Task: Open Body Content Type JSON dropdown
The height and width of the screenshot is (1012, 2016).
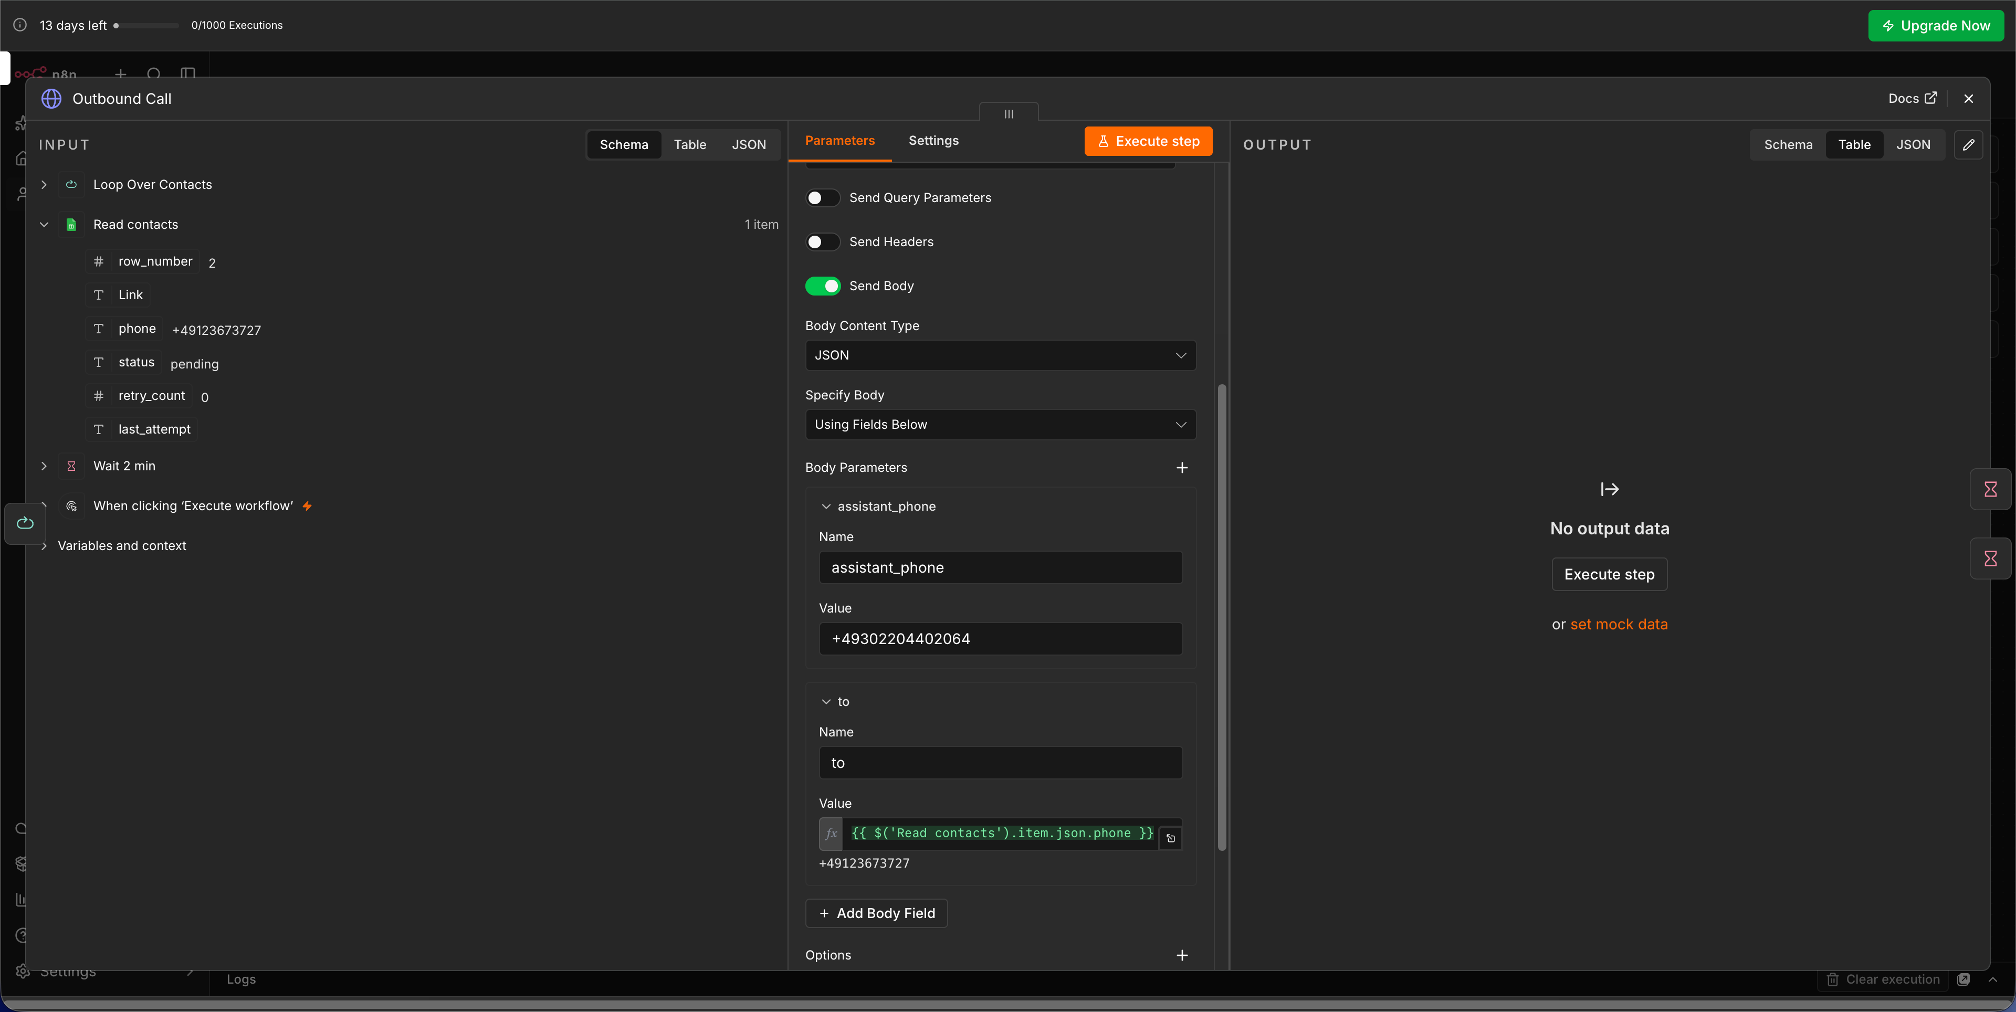Action: coord(1000,355)
